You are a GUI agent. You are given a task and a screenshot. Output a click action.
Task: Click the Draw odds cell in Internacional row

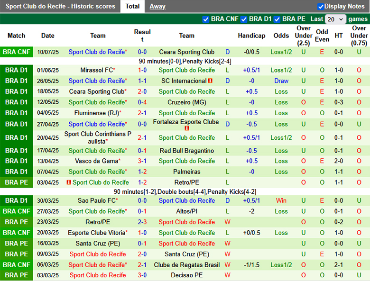[281, 81]
